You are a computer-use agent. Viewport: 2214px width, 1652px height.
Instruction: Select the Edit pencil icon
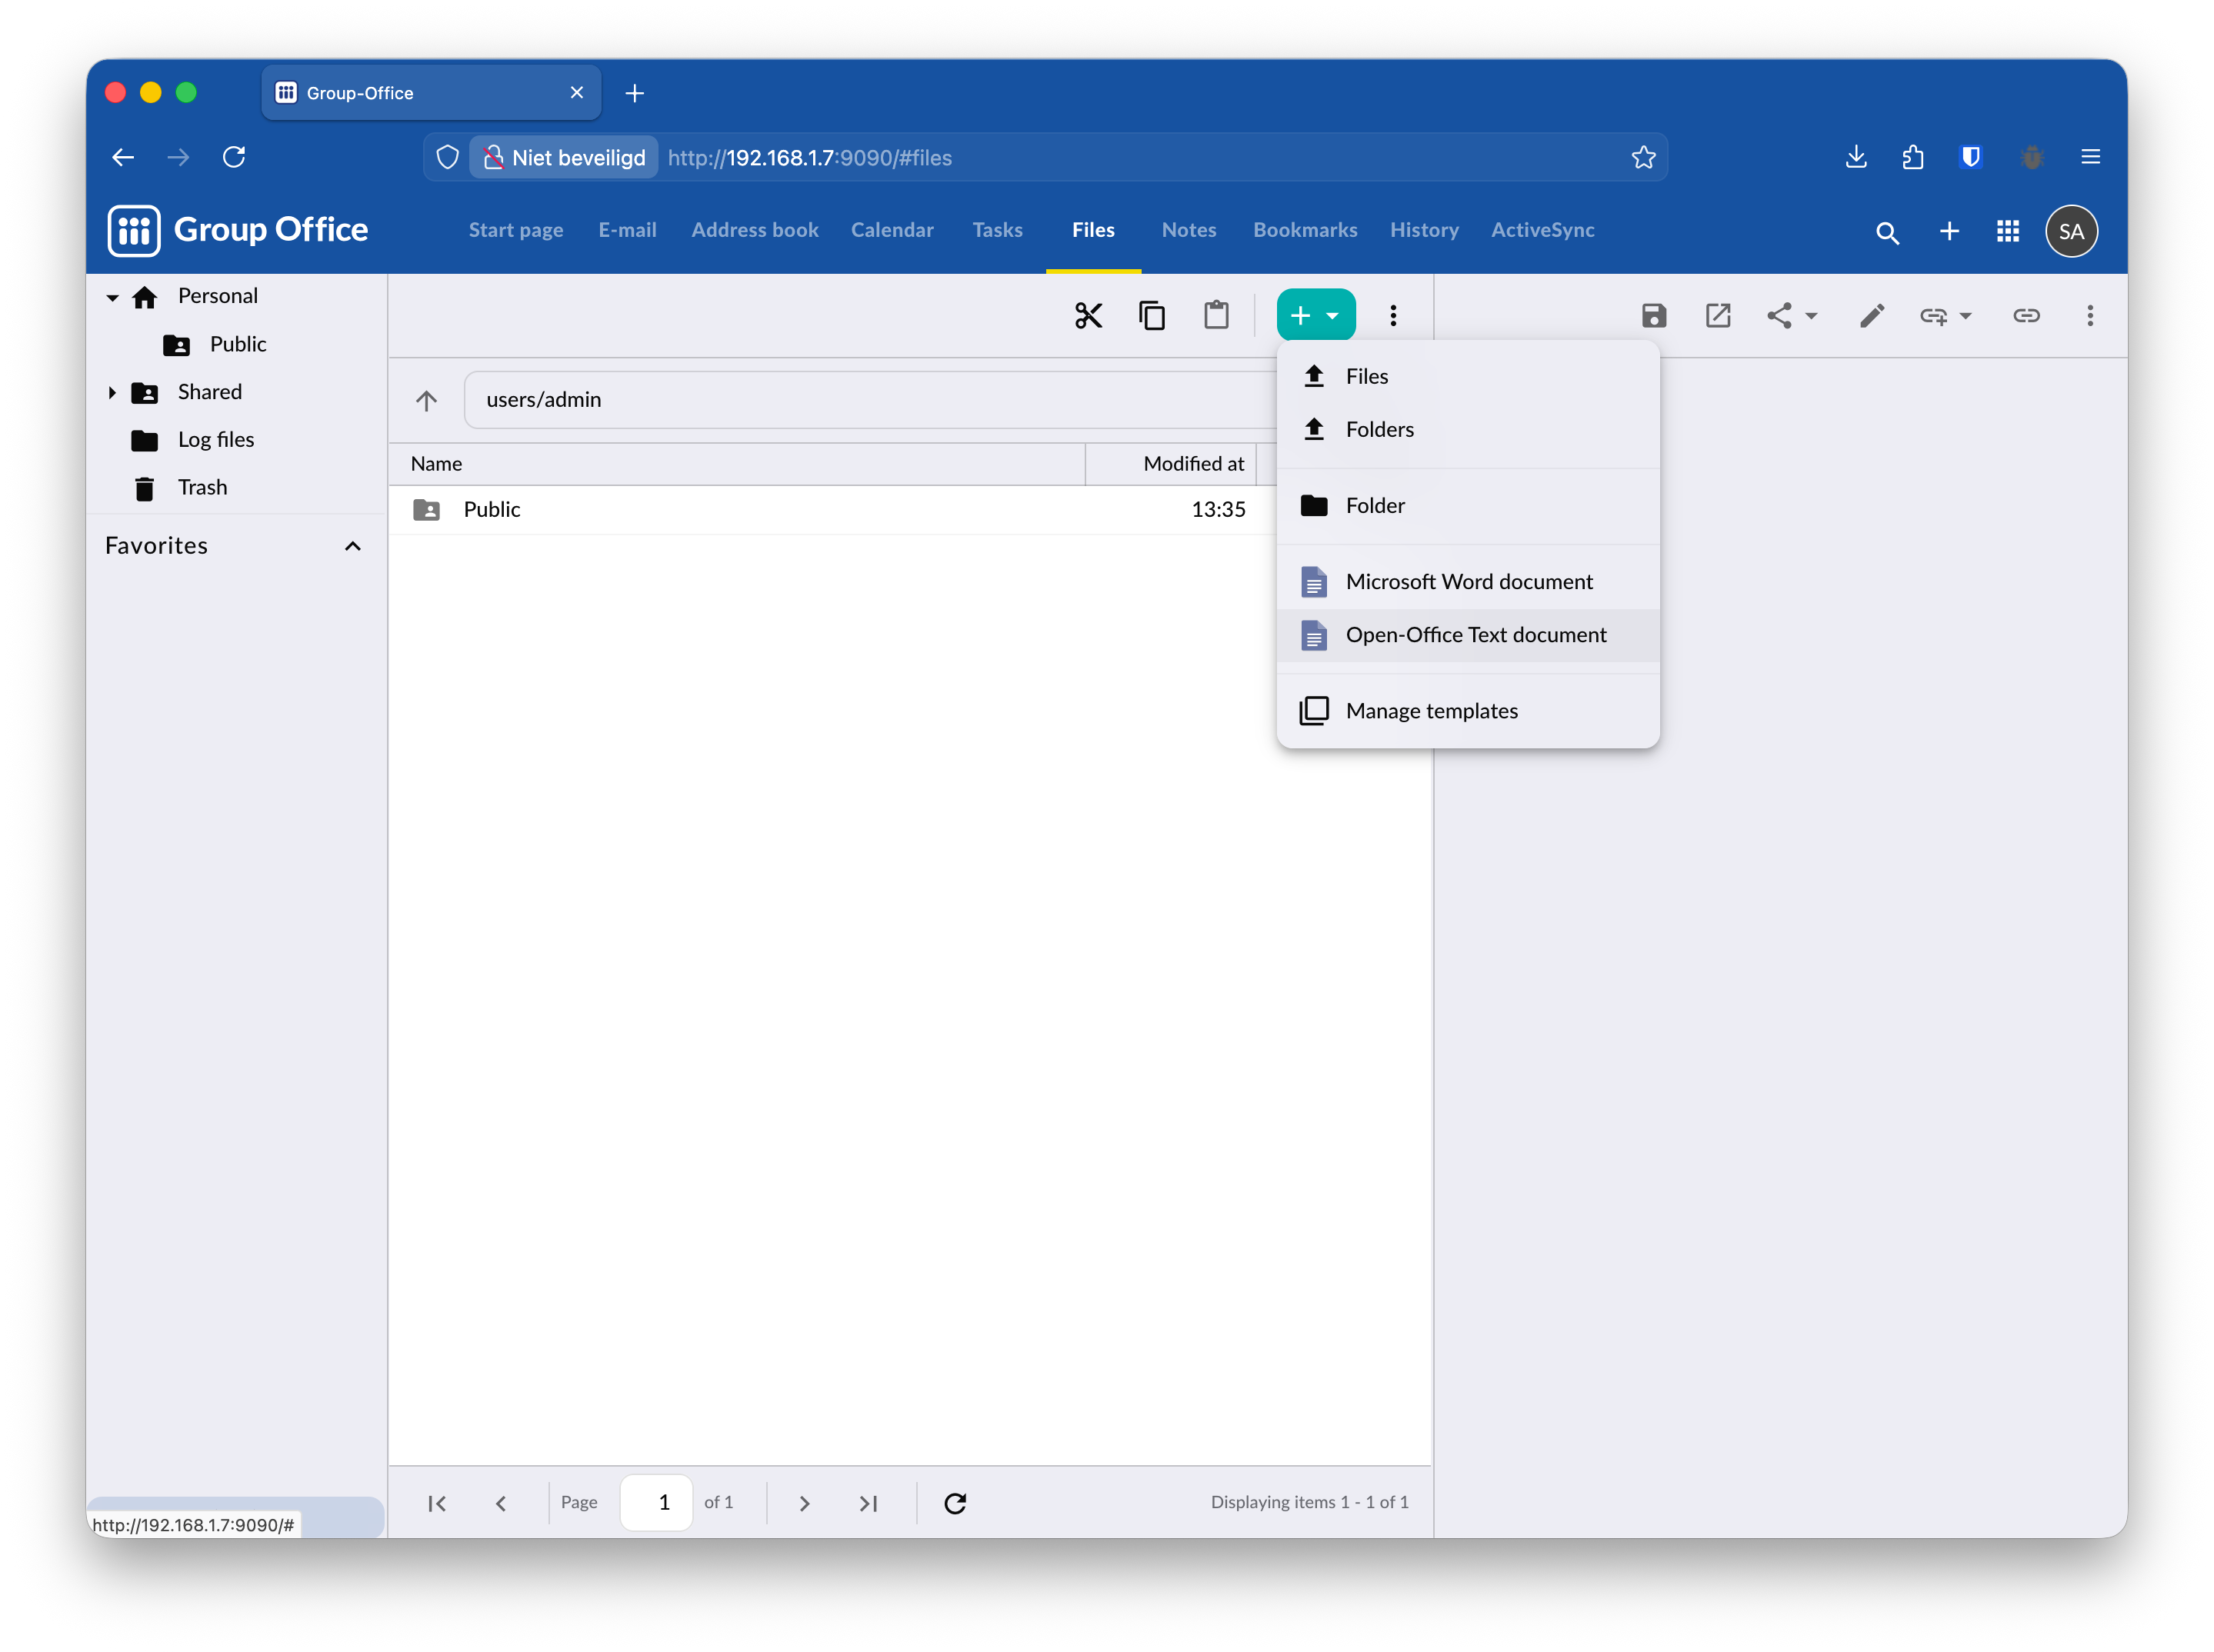[x=1872, y=315]
